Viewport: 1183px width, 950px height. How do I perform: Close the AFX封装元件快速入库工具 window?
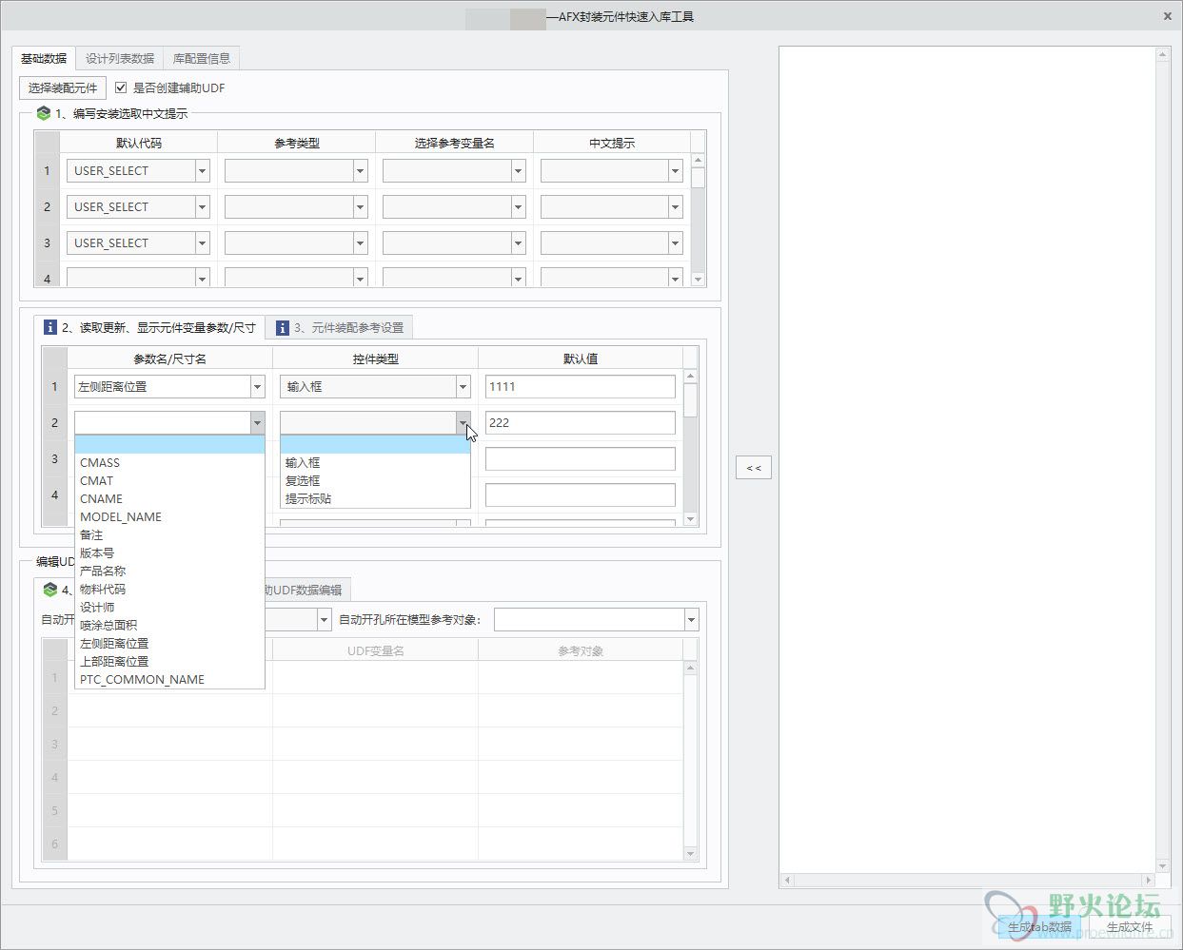pos(1168,16)
